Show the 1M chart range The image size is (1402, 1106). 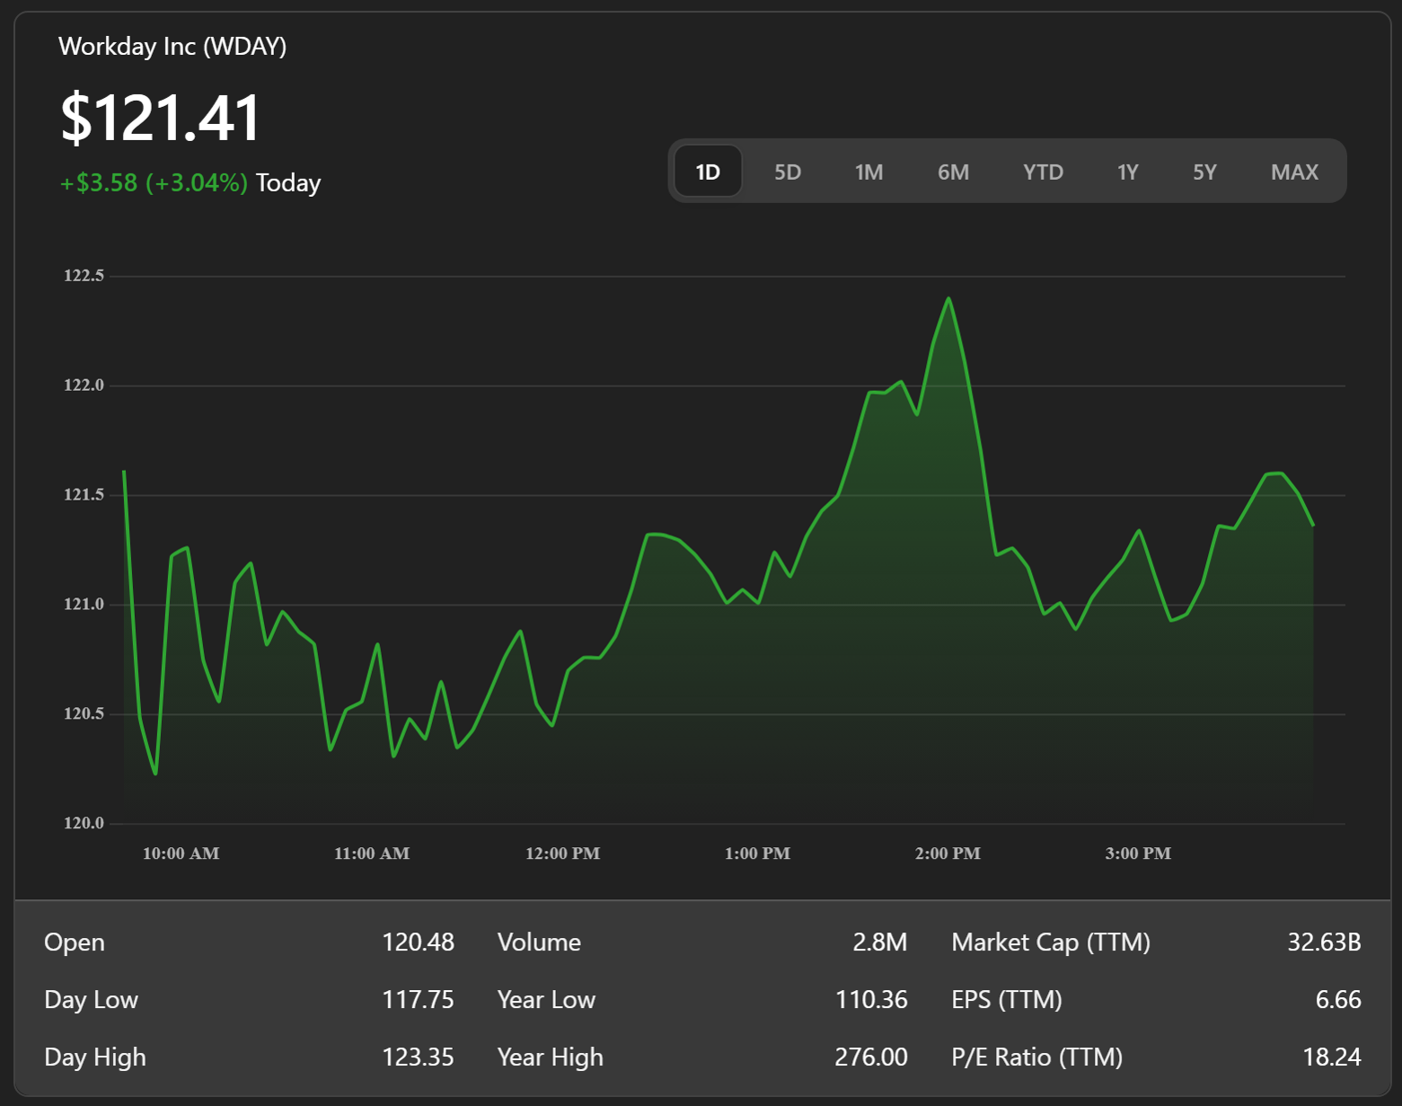[869, 172]
